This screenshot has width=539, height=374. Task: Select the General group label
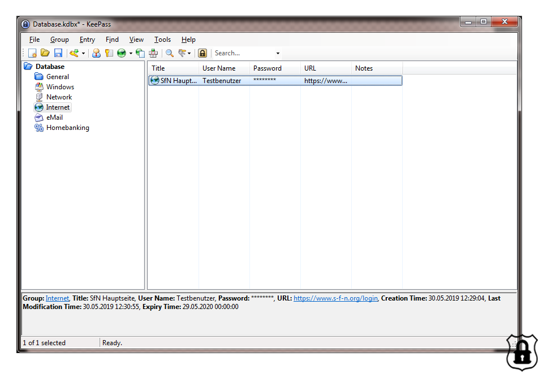click(x=58, y=77)
